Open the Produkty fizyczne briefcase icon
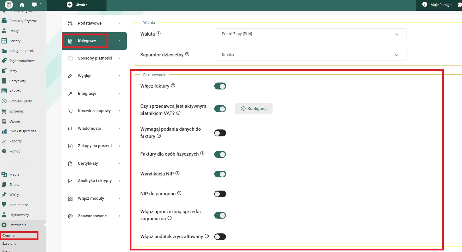This screenshot has width=462, height=252. (x=4, y=21)
